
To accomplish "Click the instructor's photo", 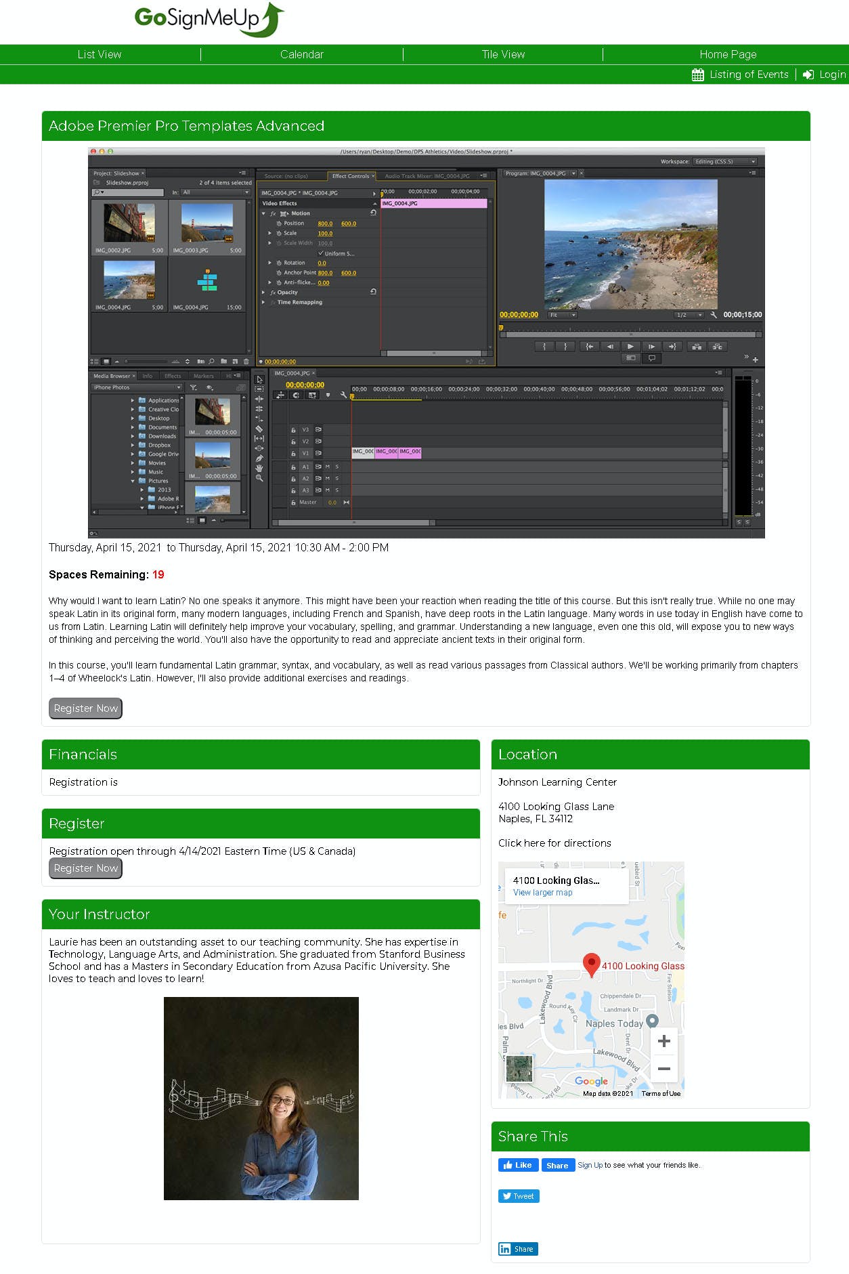I will pyautogui.click(x=261, y=1099).
